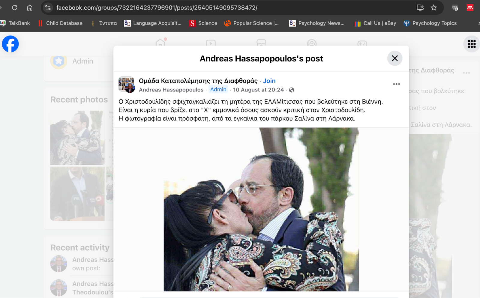Viewport: 480px width, 298px height.
Task: Click the public audience globe icon
Action: pyautogui.click(x=292, y=90)
